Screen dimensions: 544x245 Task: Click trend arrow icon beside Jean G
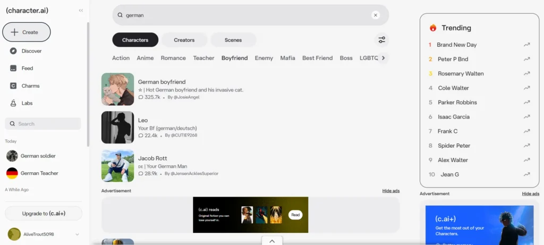(x=527, y=174)
